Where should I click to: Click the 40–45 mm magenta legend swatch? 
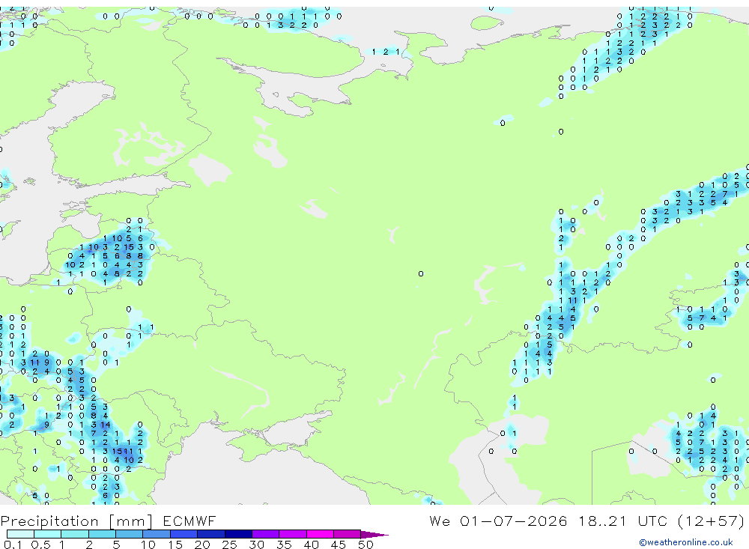(x=320, y=534)
